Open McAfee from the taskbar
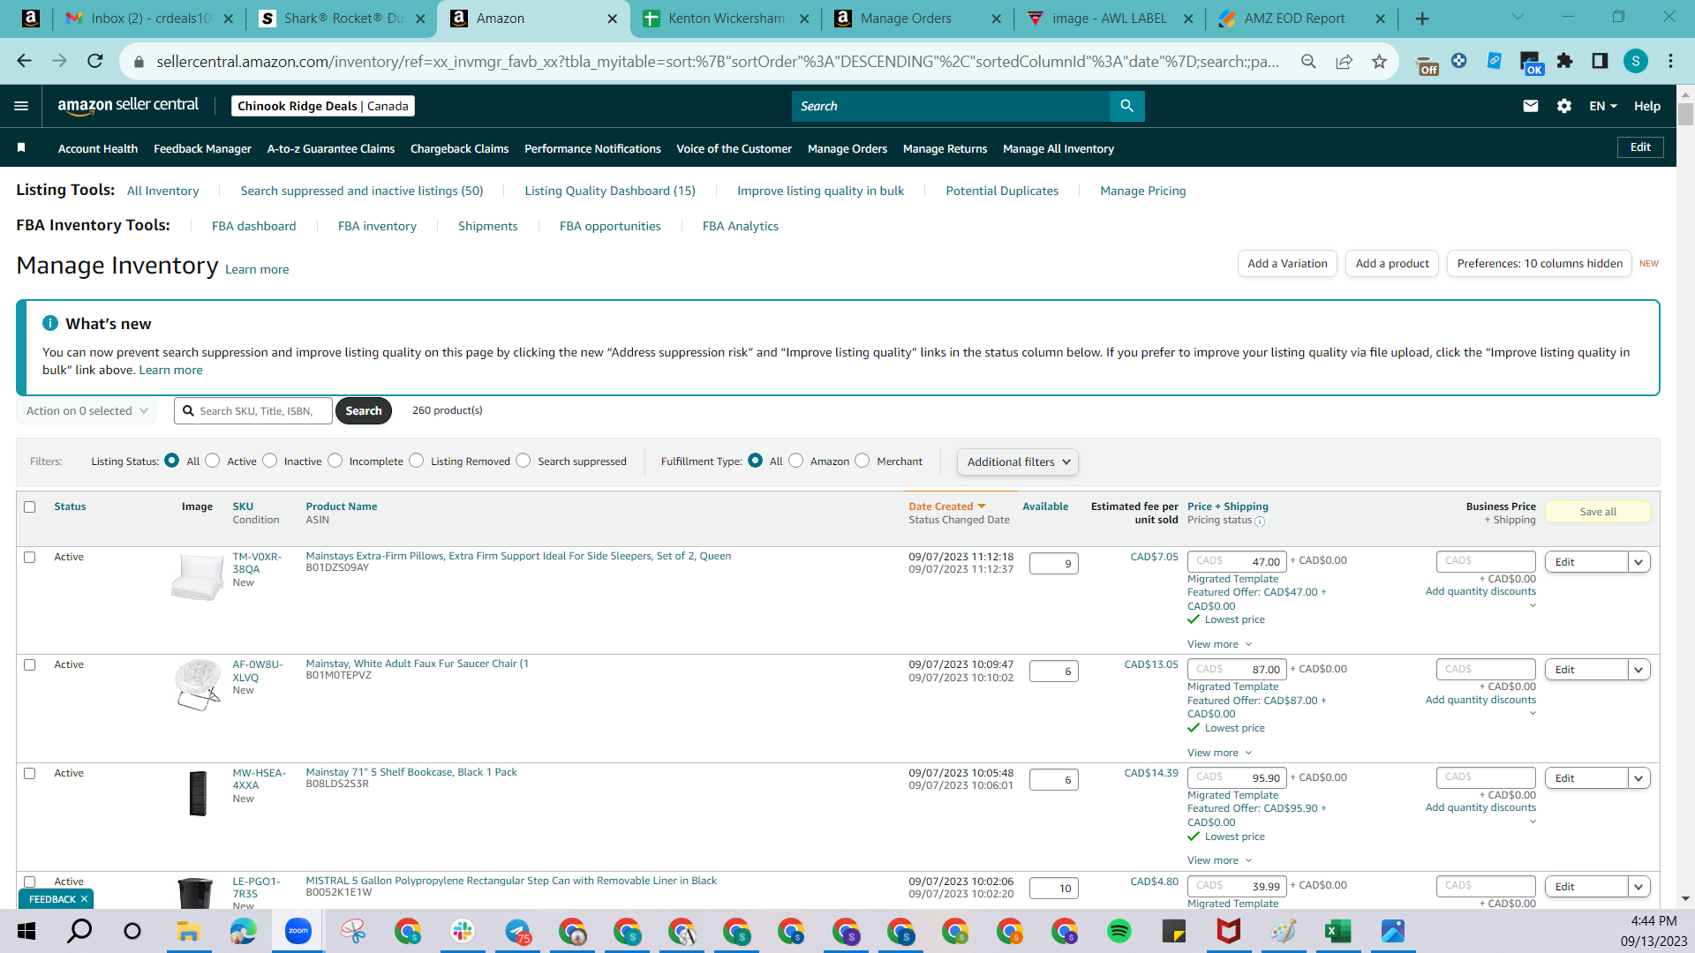The image size is (1695, 953). [x=1229, y=931]
